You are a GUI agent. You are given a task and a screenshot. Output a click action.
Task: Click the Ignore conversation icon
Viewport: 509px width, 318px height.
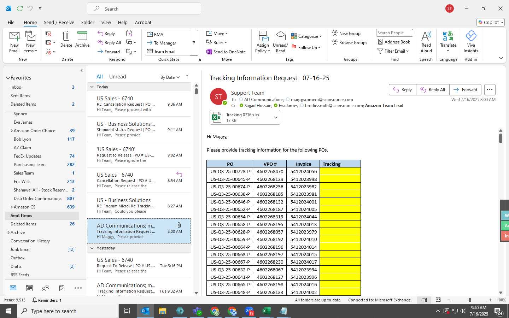tap(49, 34)
